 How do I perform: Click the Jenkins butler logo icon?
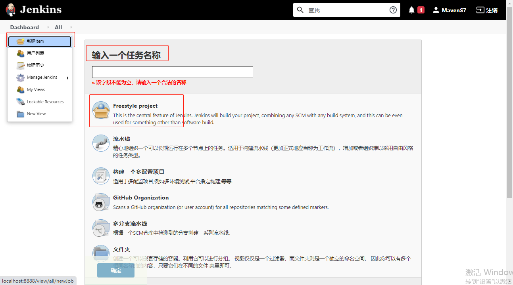tap(11, 10)
